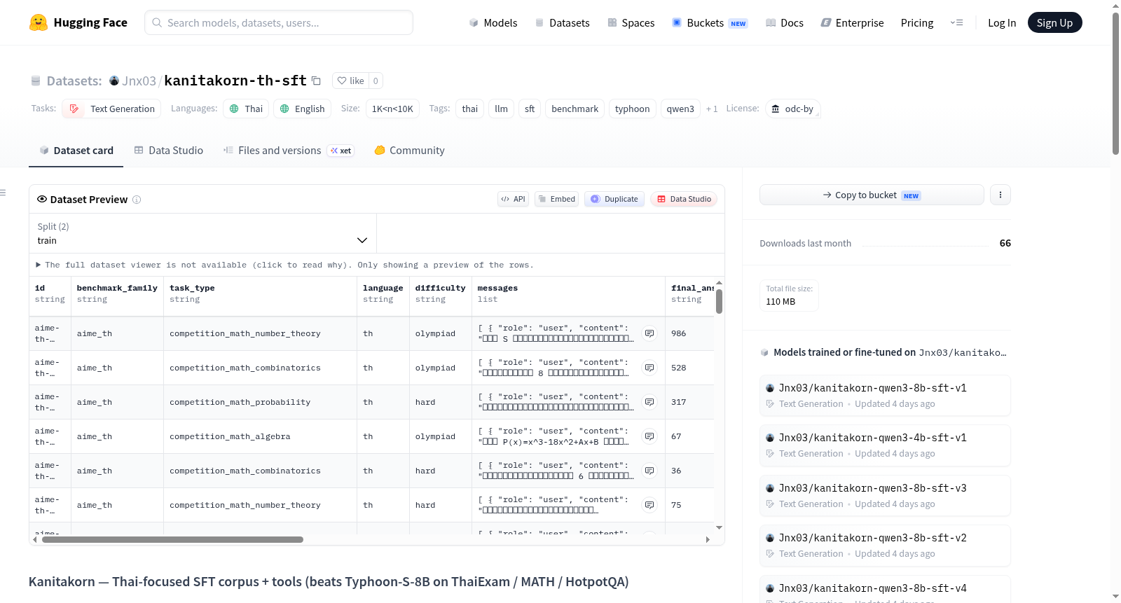Open the kanitakorn-qwen3-8b-sft-v1 model
1121x603 pixels.
(885, 396)
